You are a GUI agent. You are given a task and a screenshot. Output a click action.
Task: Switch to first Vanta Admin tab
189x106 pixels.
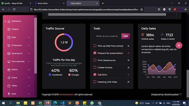[50, 3]
